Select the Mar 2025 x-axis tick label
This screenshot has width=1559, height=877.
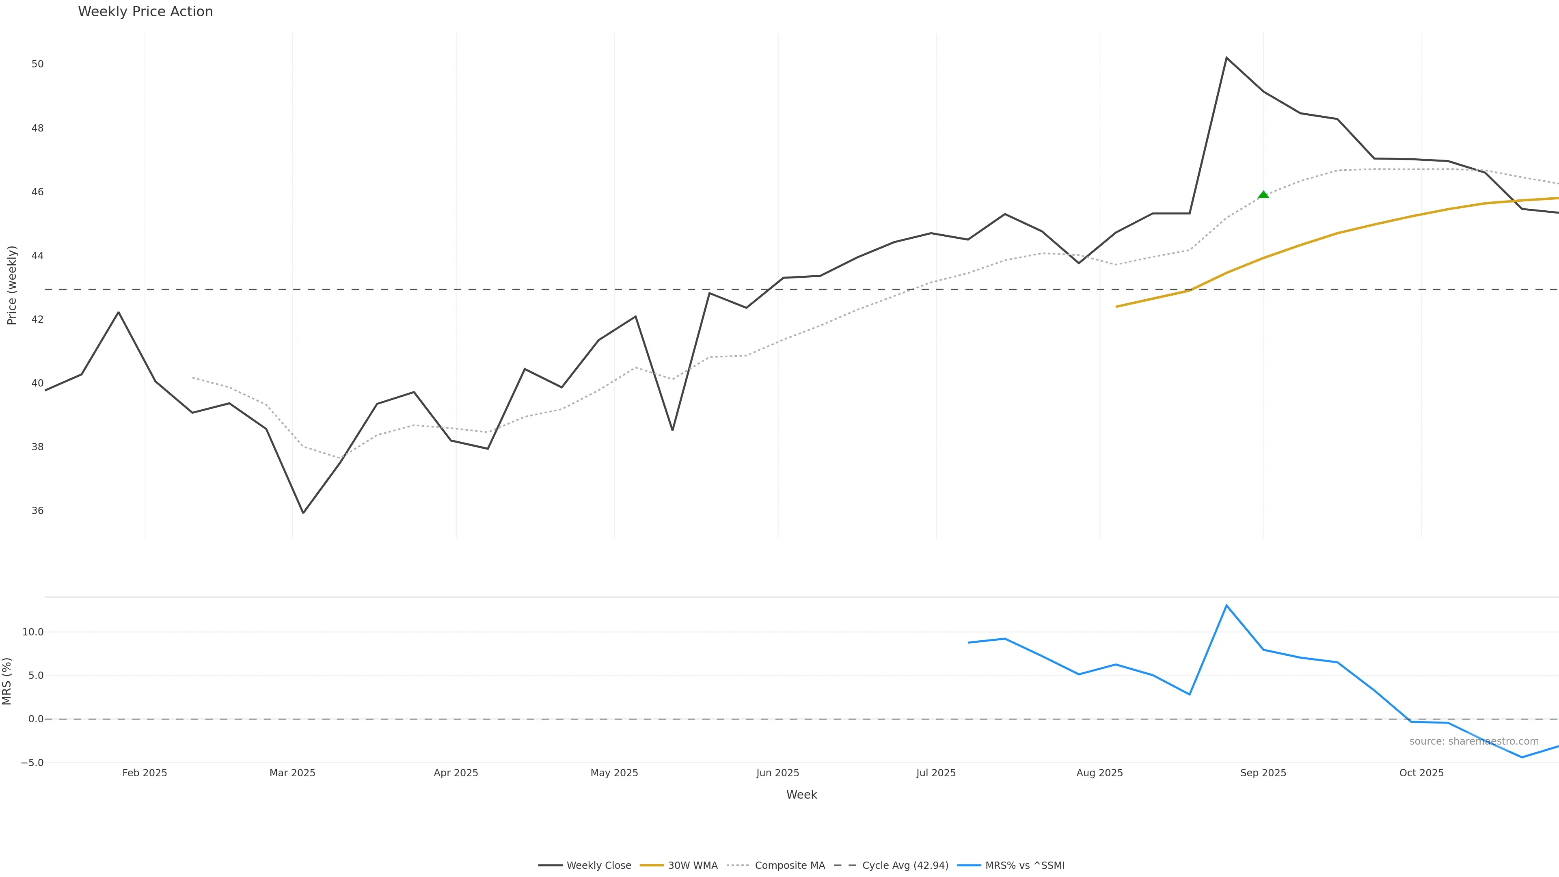pyautogui.click(x=292, y=773)
